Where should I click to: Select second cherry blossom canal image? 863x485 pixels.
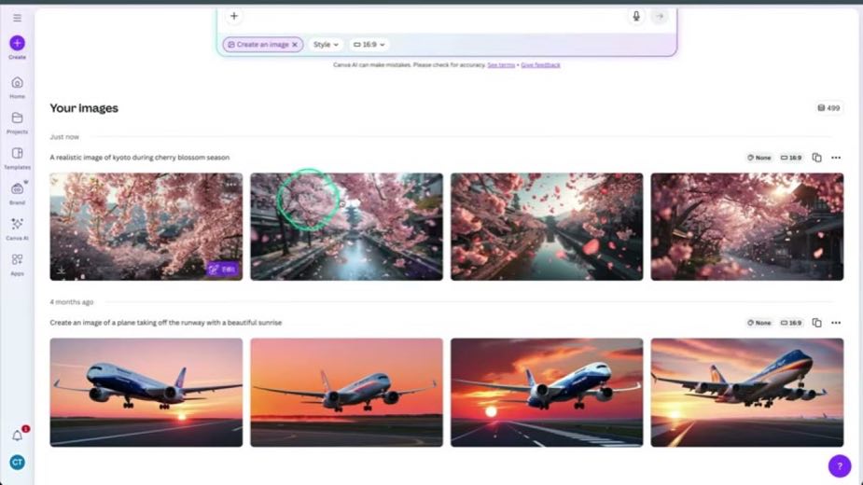pos(346,227)
